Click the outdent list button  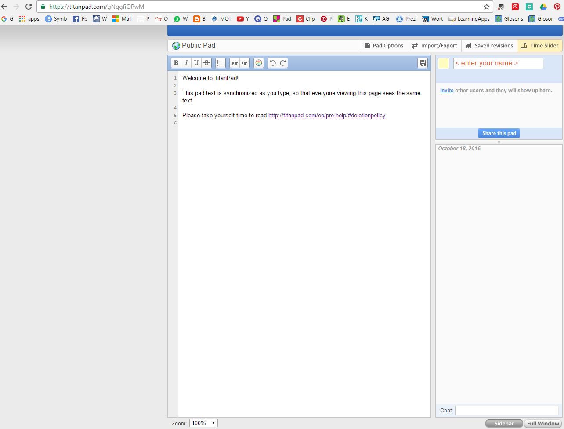click(245, 63)
